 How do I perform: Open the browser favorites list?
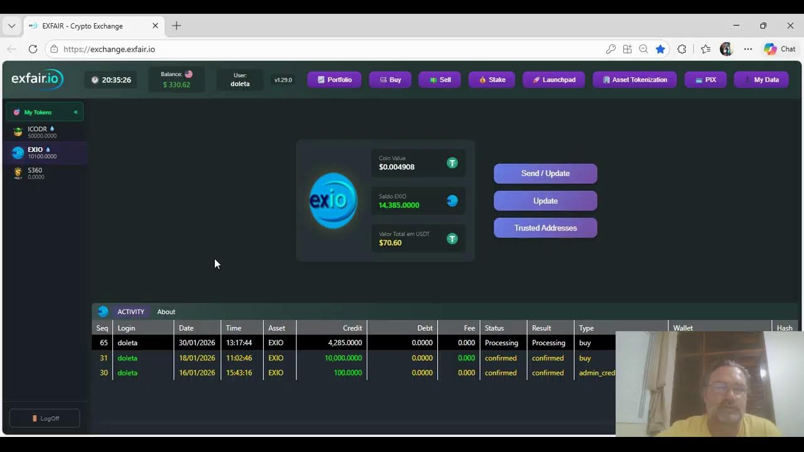click(705, 49)
